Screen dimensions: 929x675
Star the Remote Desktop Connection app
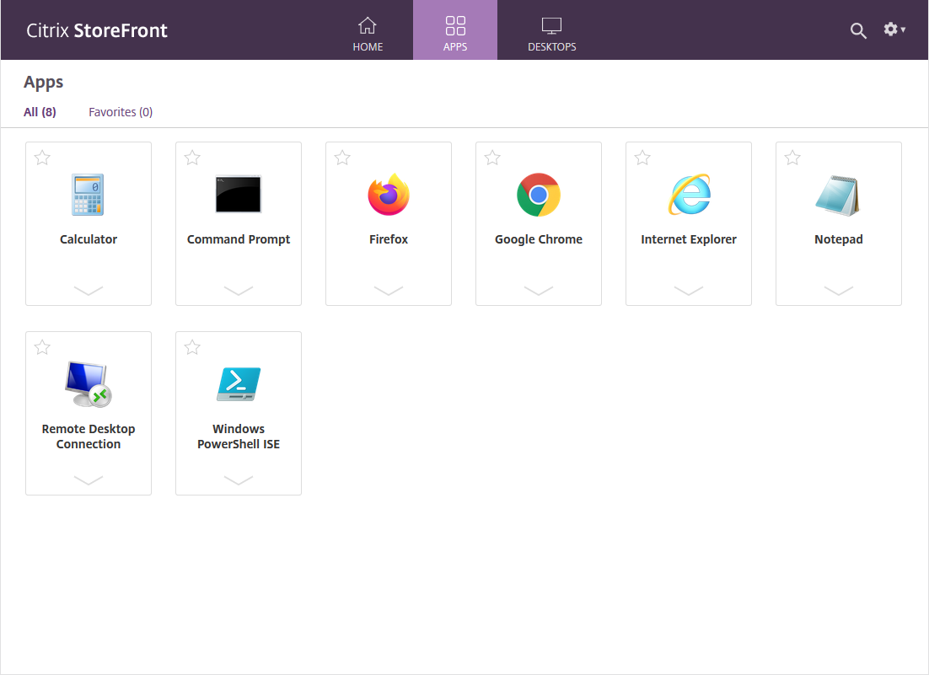click(42, 347)
